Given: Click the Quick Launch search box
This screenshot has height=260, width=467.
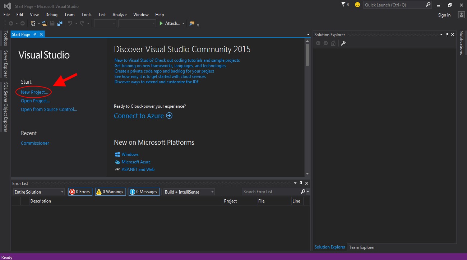Looking at the screenshot, I should tap(394, 5).
